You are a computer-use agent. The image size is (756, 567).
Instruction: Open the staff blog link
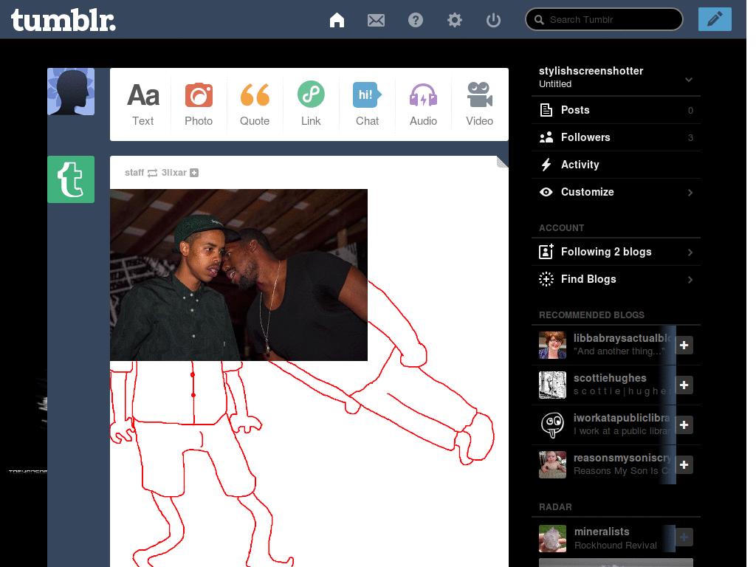(134, 173)
